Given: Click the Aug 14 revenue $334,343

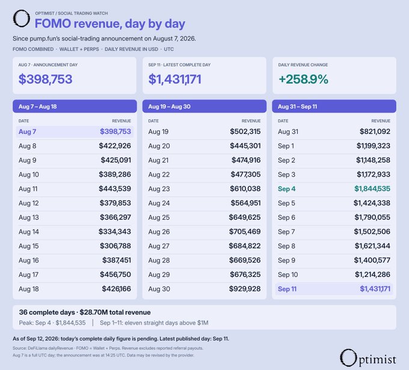Looking at the screenshot, I should [x=115, y=232].
